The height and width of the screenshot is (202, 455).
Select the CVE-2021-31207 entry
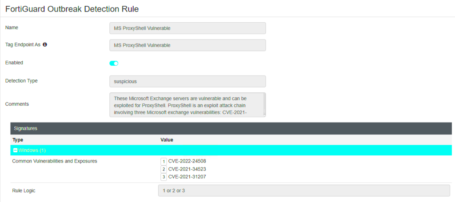click(x=187, y=177)
